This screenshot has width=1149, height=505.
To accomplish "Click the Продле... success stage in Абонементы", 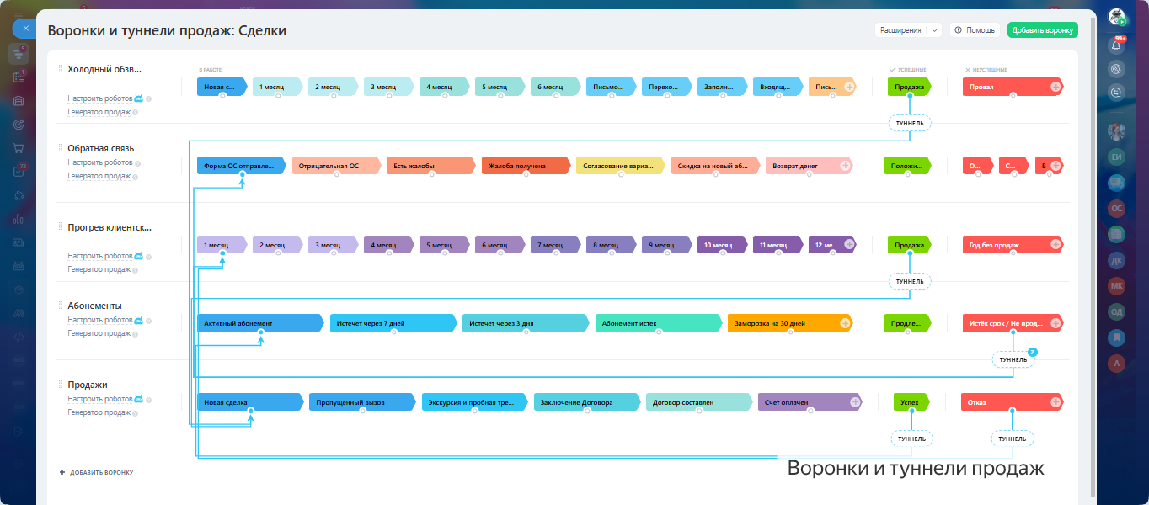I will pyautogui.click(x=908, y=323).
